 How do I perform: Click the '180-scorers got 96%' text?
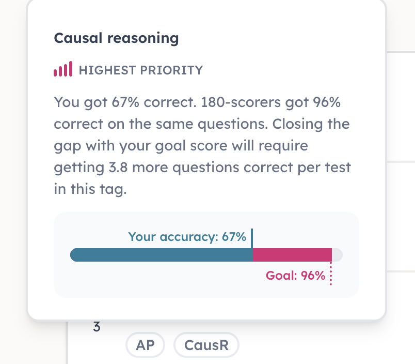[x=271, y=102]
